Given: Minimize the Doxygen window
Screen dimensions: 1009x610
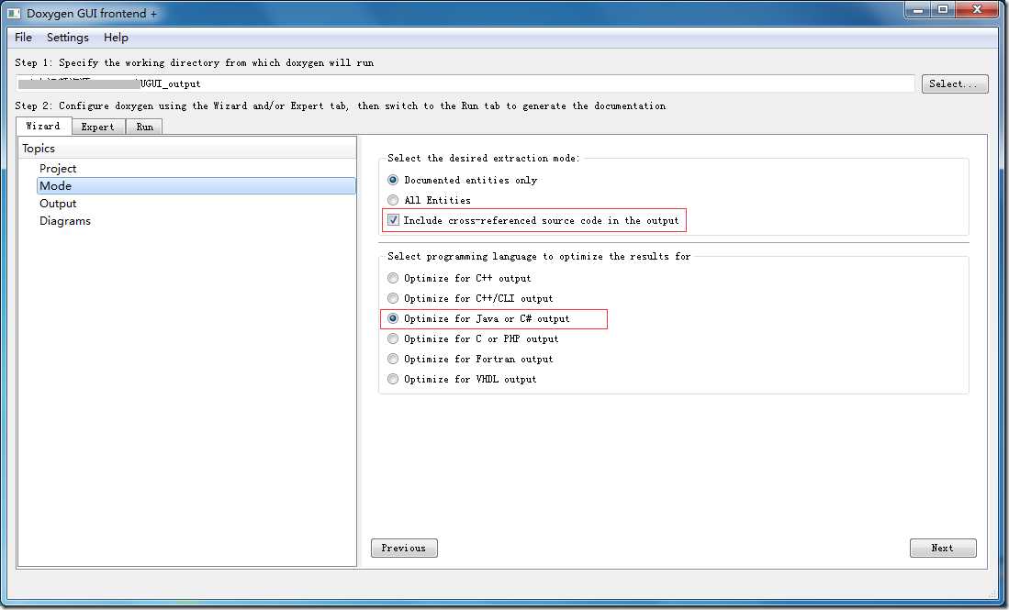Looking at the screenshot, I should (917, 10).
